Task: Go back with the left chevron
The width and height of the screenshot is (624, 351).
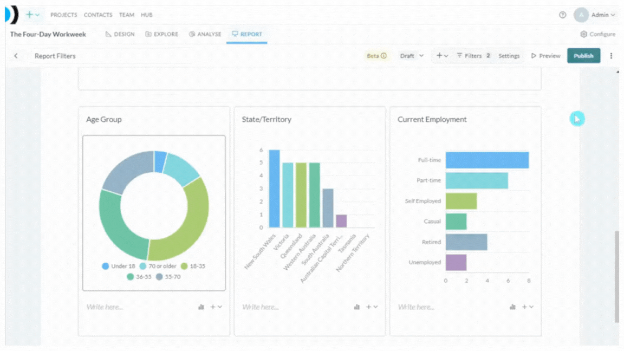Action: (16, 56)
